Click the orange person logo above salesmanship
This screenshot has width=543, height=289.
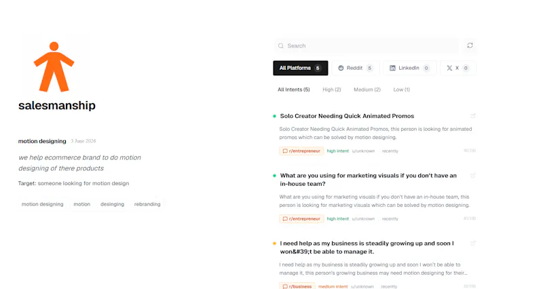(54, 66)
